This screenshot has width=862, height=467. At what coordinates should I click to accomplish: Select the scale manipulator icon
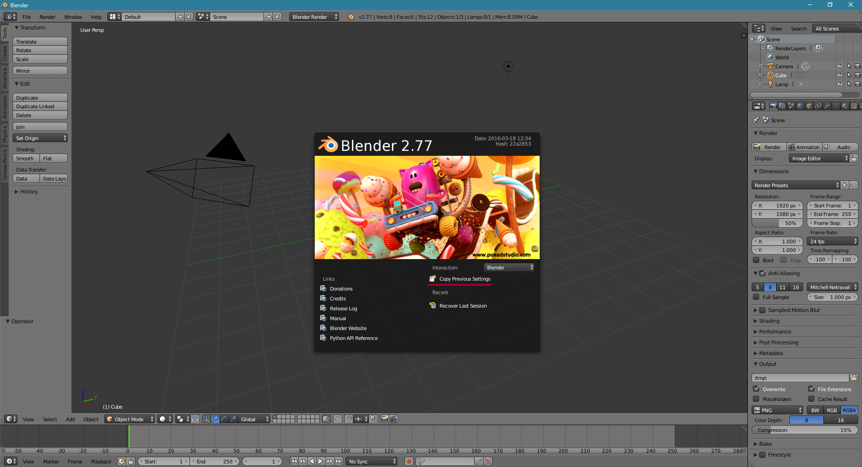[x=233, y=419]
